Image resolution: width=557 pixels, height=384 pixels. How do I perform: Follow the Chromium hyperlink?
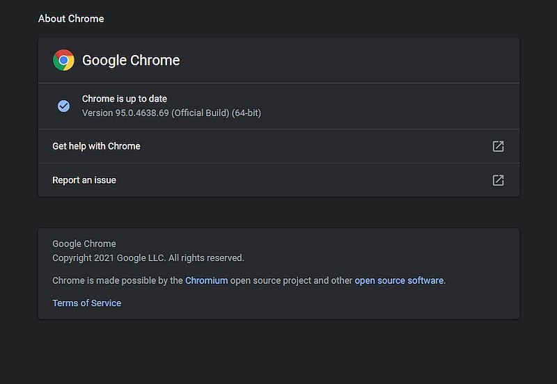point(206,280)
